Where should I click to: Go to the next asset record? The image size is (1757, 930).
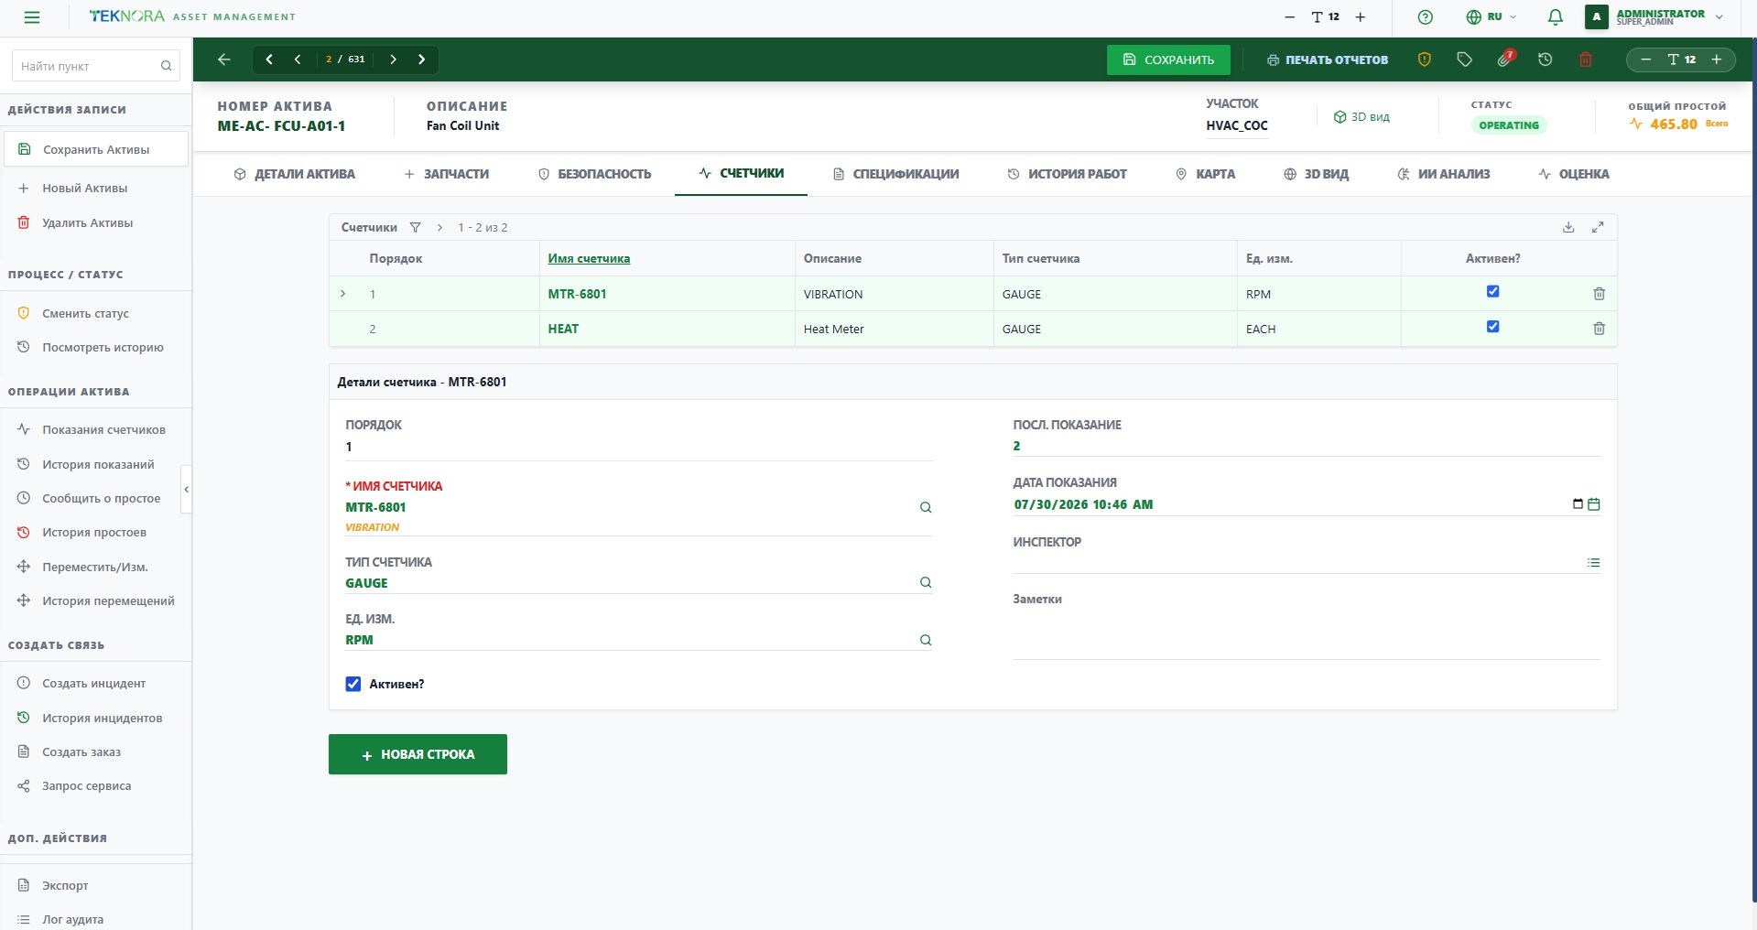point(393,59)
